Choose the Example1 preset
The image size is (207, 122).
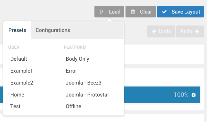coord(21,71)
